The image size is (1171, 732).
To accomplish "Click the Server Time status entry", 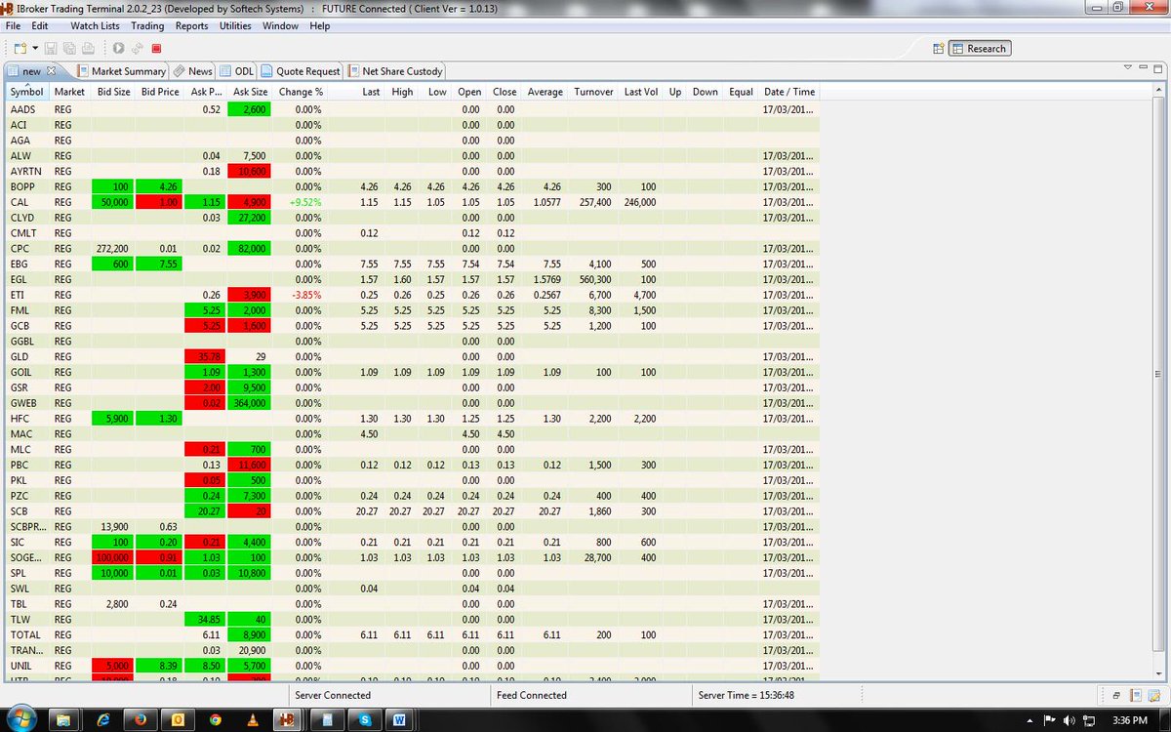I will click(x=747, y=695).
